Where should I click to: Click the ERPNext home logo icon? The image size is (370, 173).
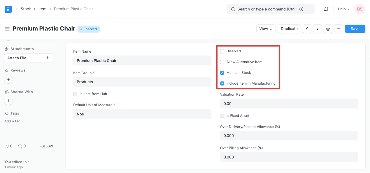click(8, 9)
